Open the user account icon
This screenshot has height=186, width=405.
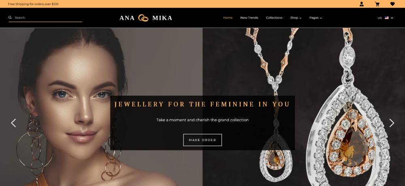[x=362, y=4]
